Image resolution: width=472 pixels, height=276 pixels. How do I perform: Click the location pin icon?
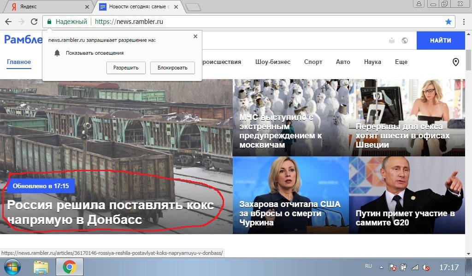click(x=455, y=62)
